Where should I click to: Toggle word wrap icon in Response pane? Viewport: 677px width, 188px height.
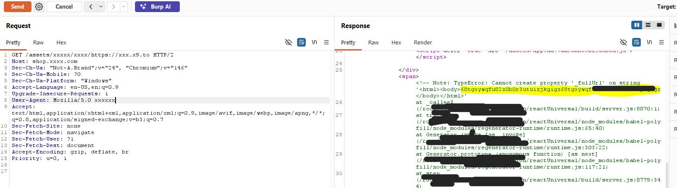(636, 42)
